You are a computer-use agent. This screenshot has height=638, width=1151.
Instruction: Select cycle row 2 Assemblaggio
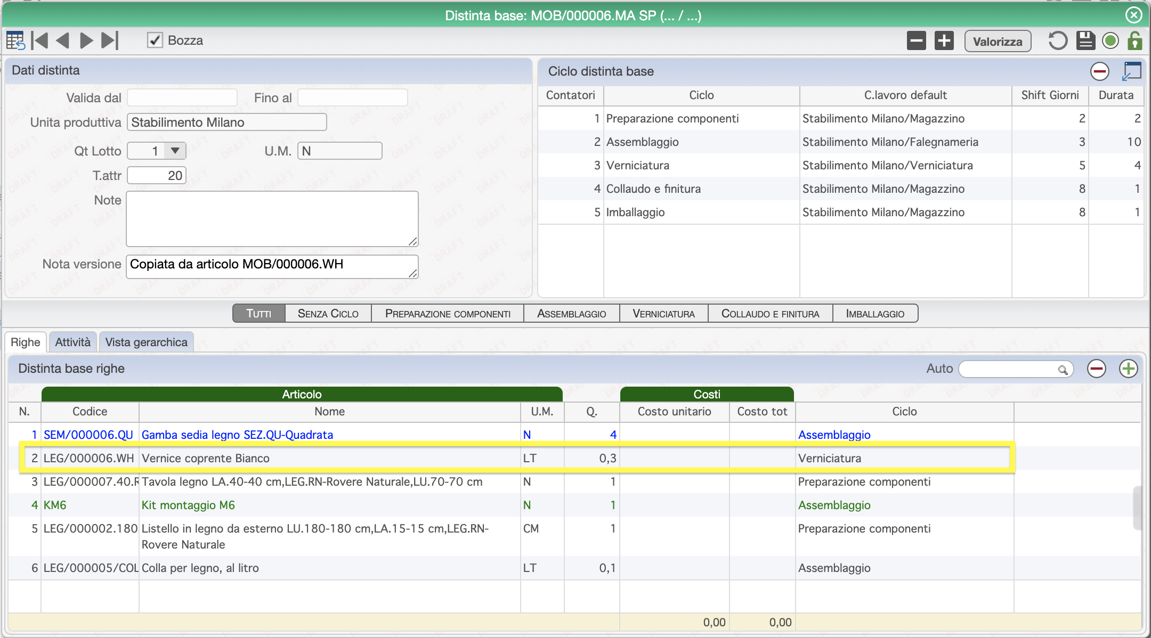[x=841, y=142]
